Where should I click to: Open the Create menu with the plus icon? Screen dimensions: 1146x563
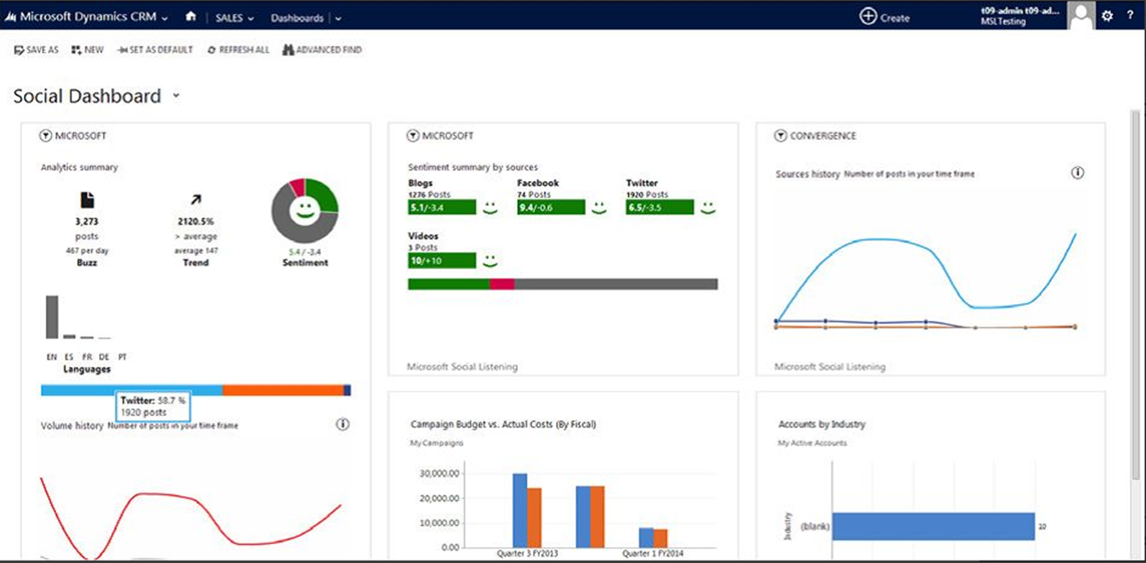867,15
